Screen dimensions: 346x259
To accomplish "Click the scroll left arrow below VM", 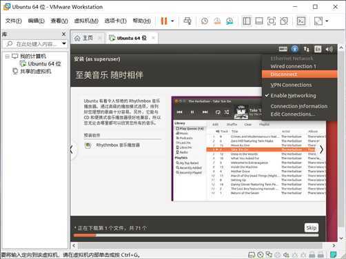I will pos(74,245).
